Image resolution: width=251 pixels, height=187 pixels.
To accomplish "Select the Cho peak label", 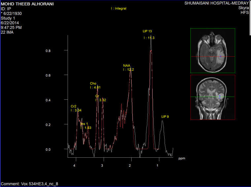I will (x=93, y=84).
